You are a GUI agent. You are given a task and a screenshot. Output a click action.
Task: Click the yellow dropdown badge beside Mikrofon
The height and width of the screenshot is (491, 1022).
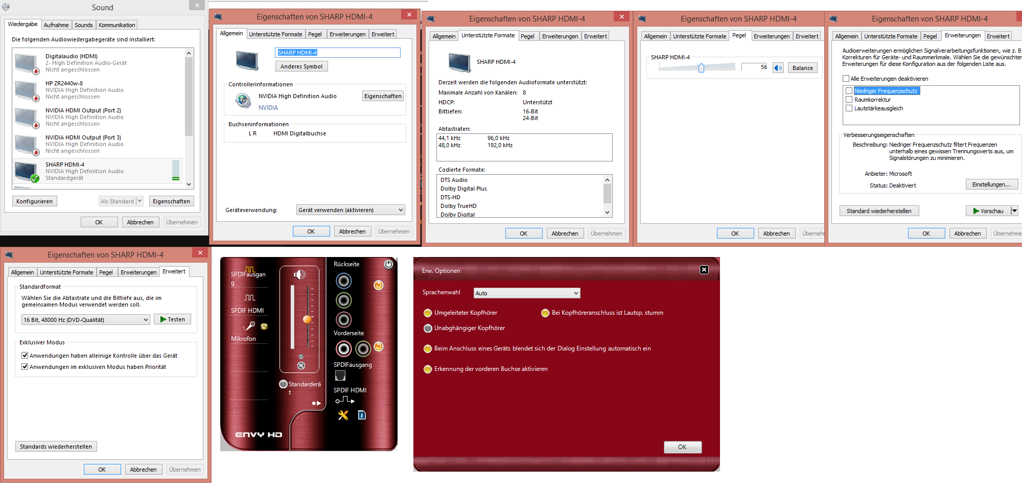pos(264,326)
